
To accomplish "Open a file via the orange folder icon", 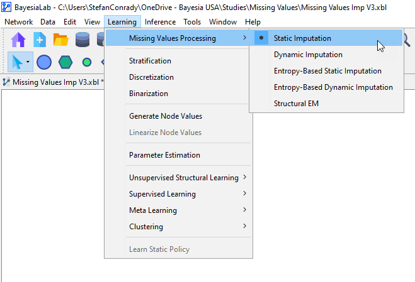I will click(x=61, y=40).
